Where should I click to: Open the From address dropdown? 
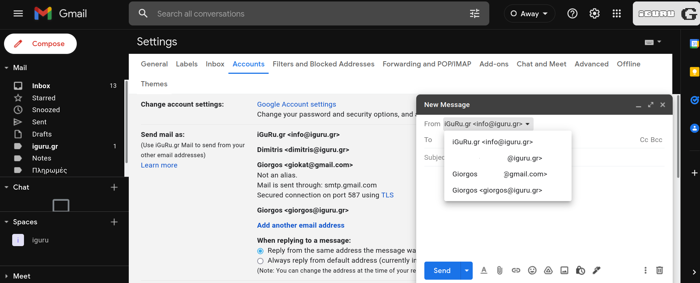pos(488,124)
